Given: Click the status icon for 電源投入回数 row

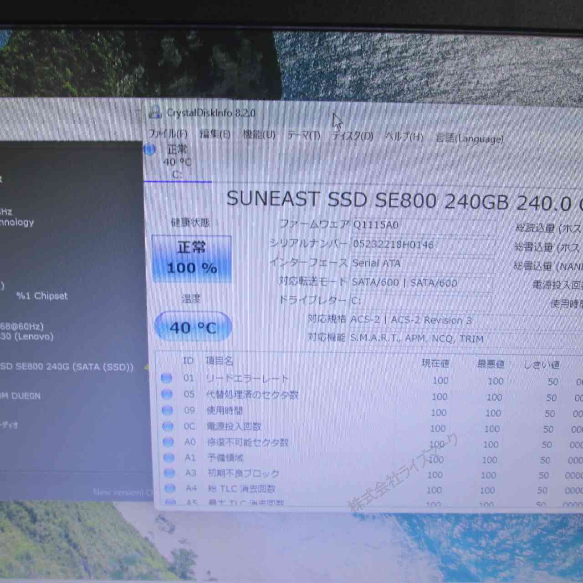Looking at the screenshot, I should pyautogui.click(x=168, y=426).
